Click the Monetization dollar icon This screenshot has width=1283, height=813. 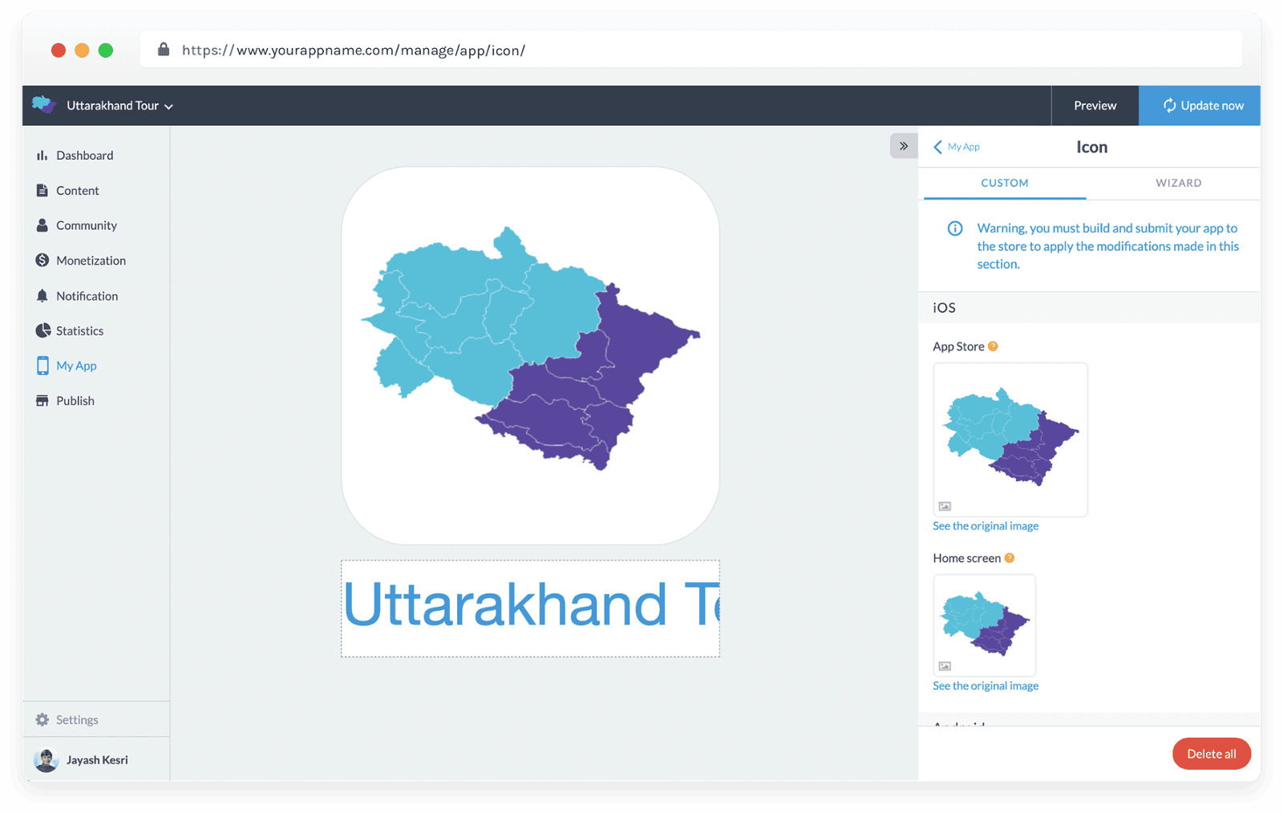[42, 261]
